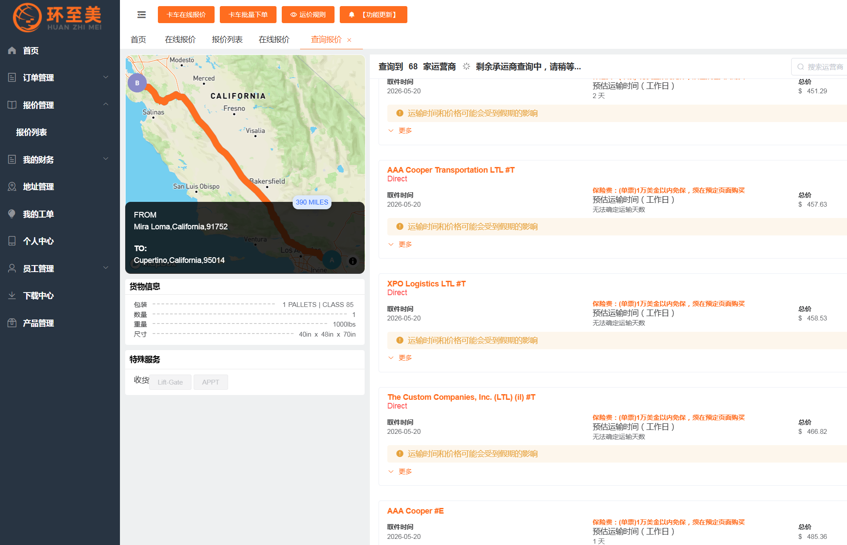Click the 【功能更新】 notification button

point(373,14)
